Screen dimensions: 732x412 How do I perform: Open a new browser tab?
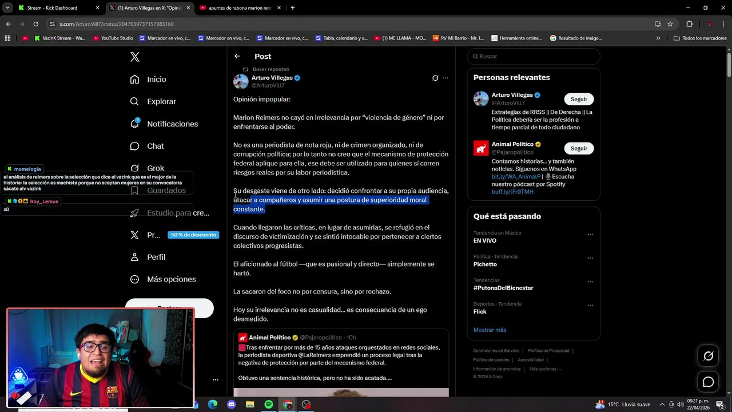(x=293, y=8)
